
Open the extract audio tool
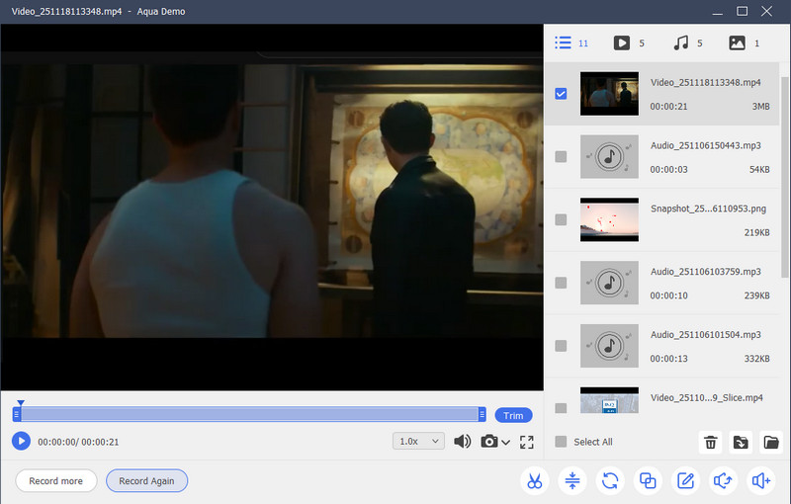coord(723,481)
